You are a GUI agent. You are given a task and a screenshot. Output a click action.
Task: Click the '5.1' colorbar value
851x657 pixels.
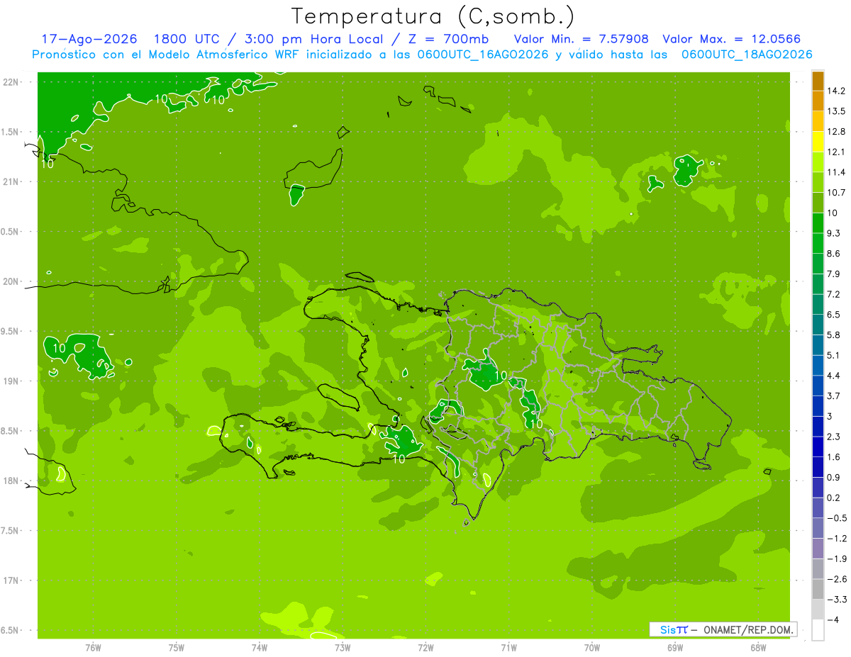835,355
